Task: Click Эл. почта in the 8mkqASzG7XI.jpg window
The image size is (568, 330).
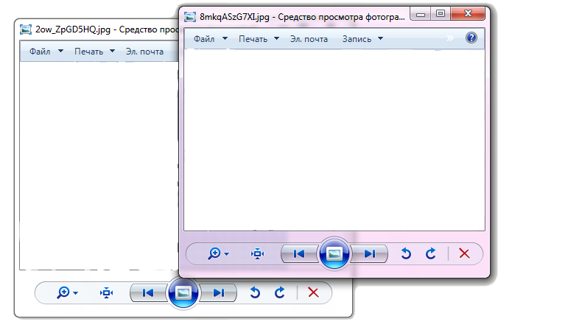Action: tap(309, 38)
